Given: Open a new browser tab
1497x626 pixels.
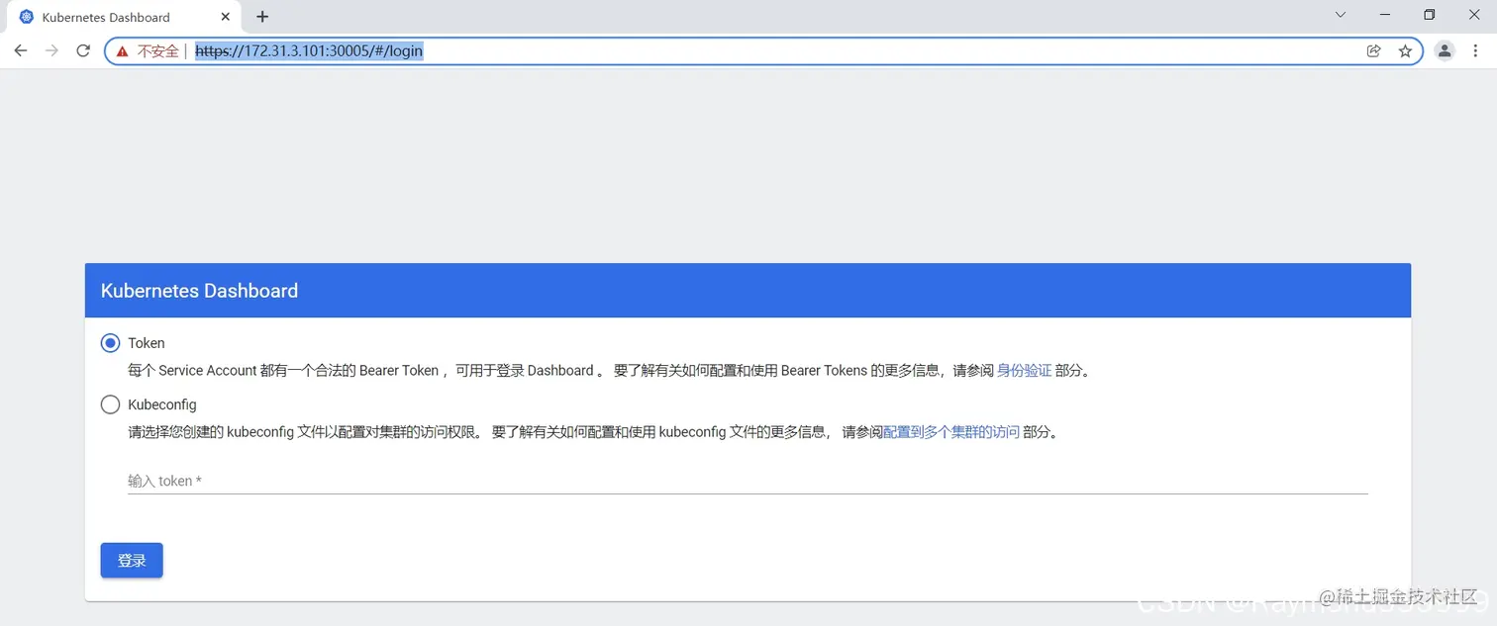Looking at the screenshot, I should [x=262, y=16].
